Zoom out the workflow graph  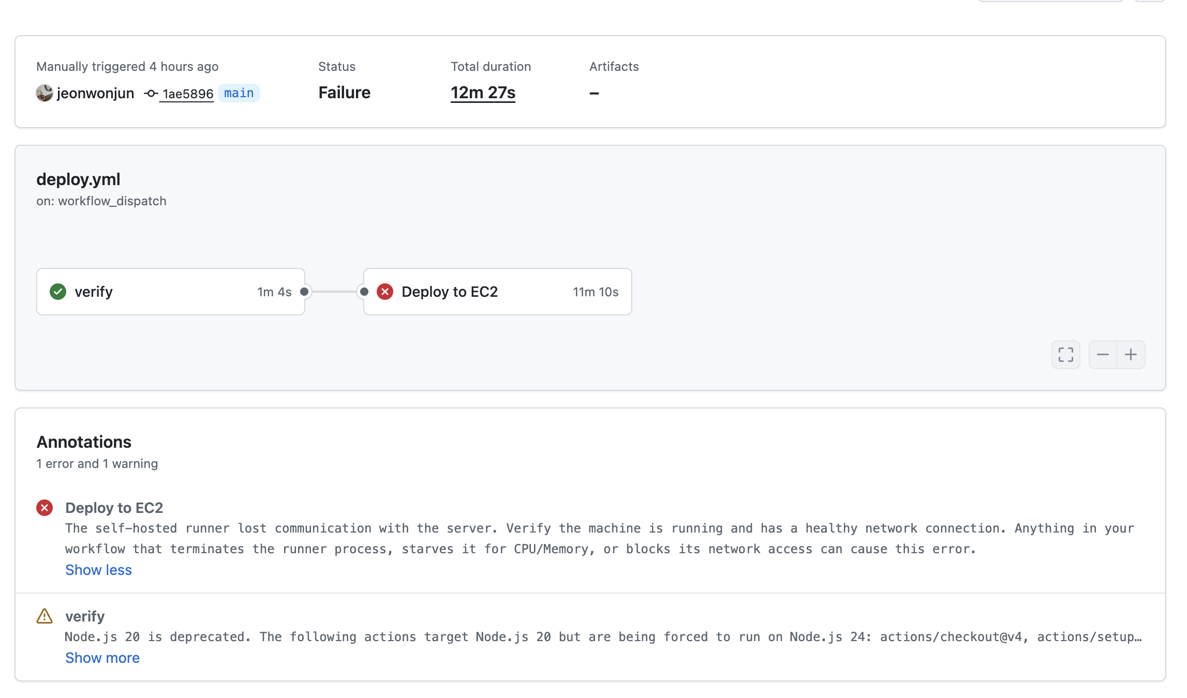click(x=1103, y=355)
